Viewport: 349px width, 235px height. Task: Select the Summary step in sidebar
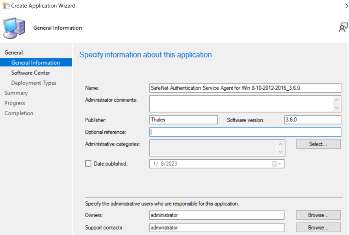(x=16, y=93)
